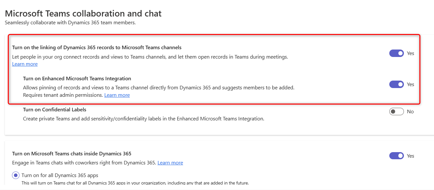Select 'Turn on for all Dynamics 365 apps' radio
Screen dimensions: 434x190
click(x=16, y=175)
